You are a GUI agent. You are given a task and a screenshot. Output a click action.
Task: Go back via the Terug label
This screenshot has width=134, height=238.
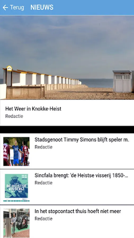click(x=17, y=7)
